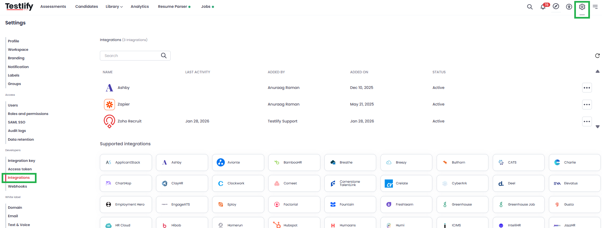Open the notifications bell with badge 78
This screenshot has width=602, height=228.
544,7
